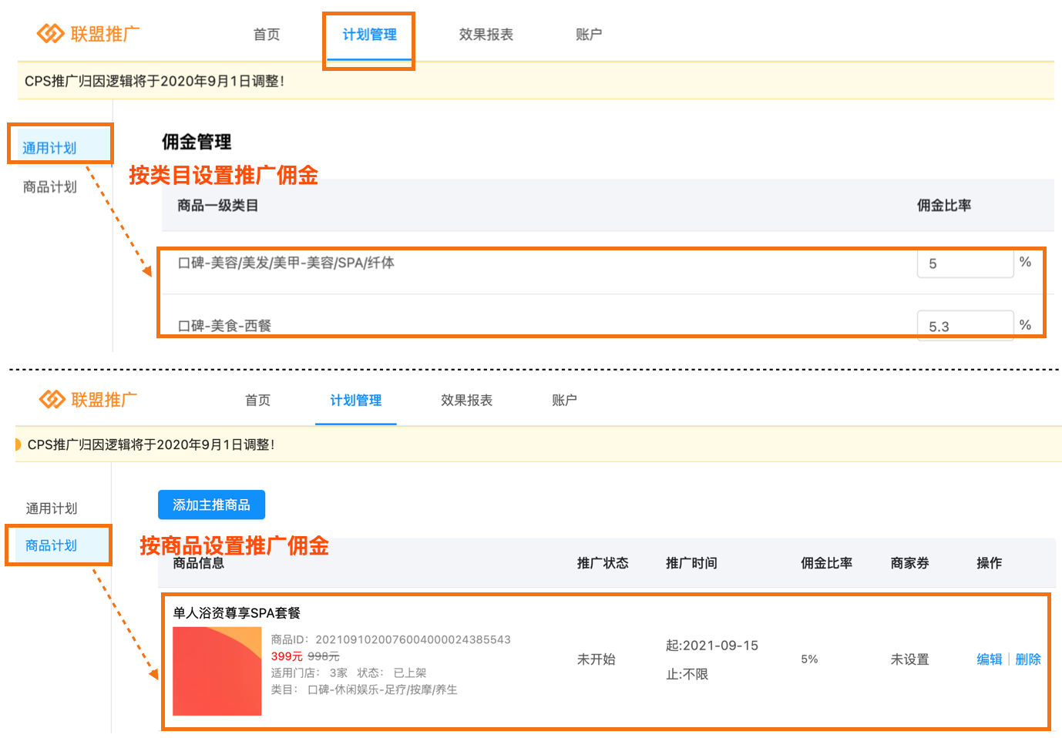The width and height of the screenshot is (1062, 738).
Task: Switch to 通用计划 beside the 添加主推商品 button
Action: (x=51, y=508)
